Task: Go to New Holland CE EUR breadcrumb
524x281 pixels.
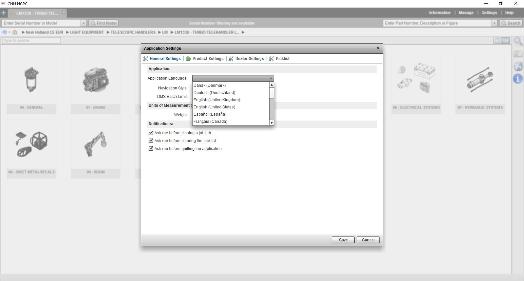Action: 44,32
